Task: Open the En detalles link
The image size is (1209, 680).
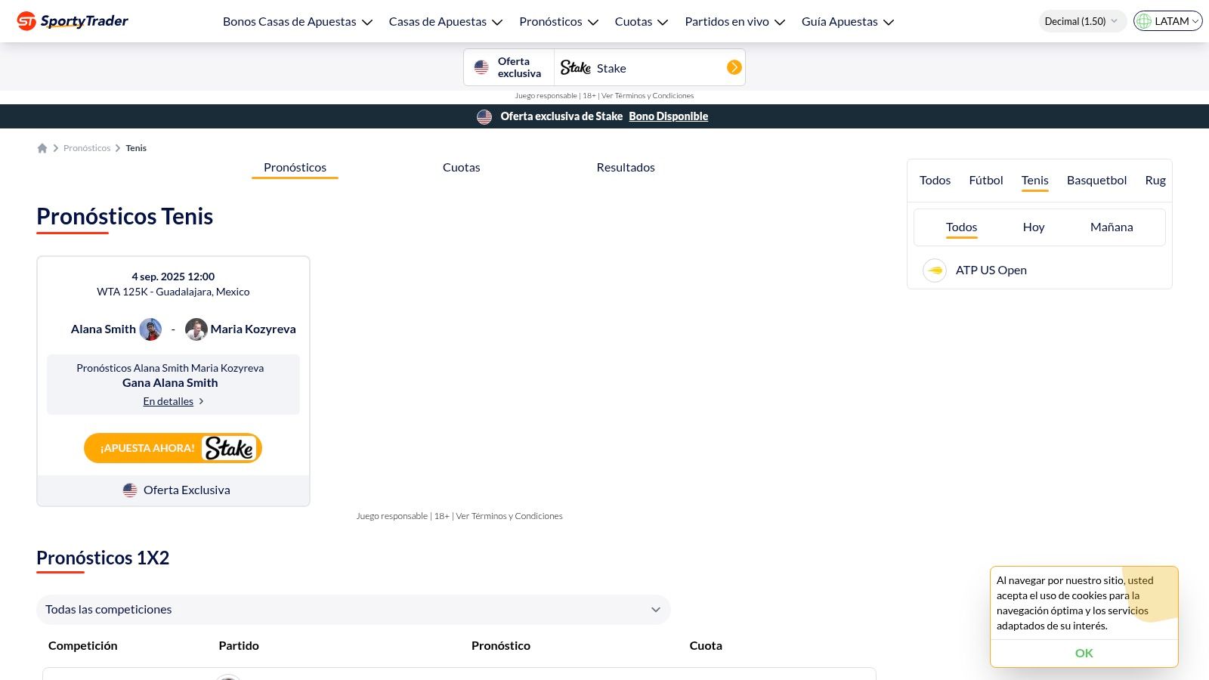Action: (x=173, y=402)
